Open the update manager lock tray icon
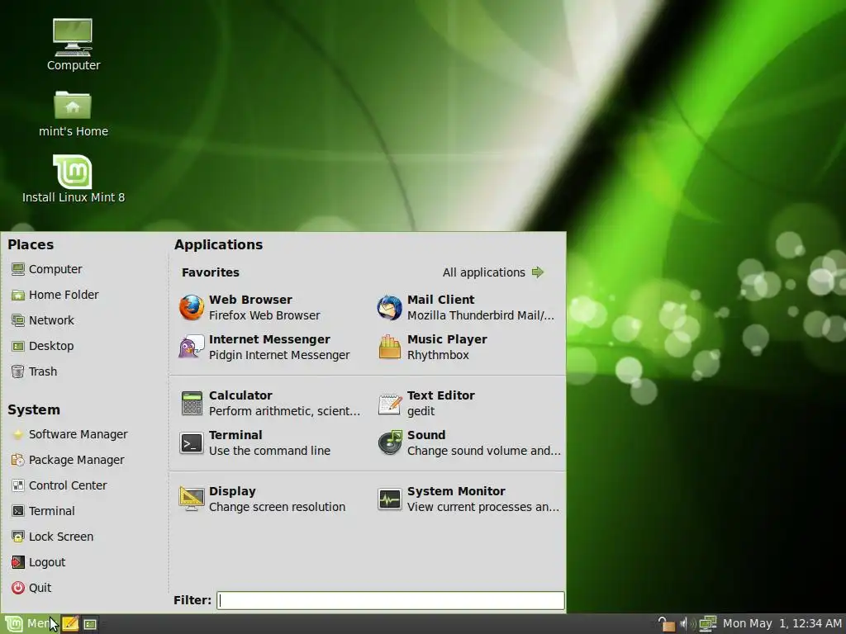846x634 pixels. (666, 624)
